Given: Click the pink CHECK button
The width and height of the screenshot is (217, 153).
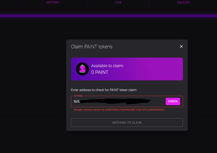Looking at the screenshot, I should click(x=173, y=101).
